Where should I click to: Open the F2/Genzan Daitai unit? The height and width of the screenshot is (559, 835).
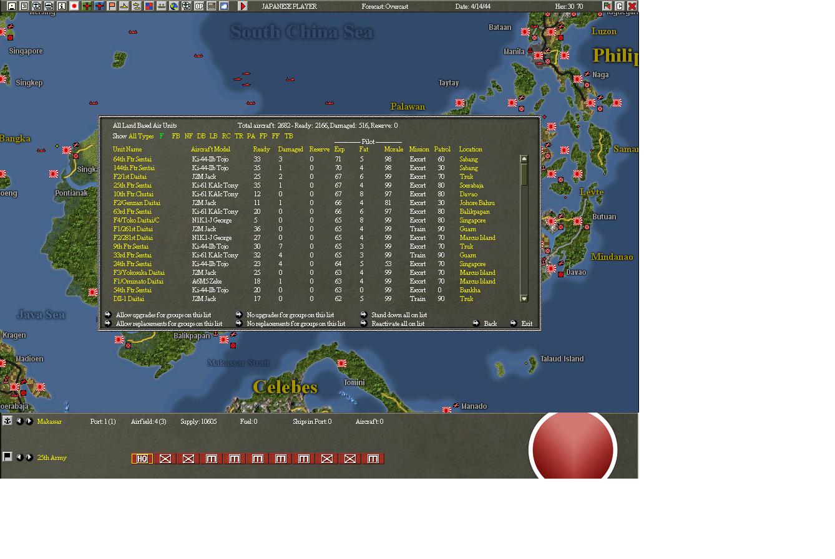[x=137, y=203]
